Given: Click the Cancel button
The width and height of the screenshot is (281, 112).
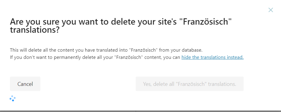Looking at the screenshot, I should [x=25, y=84].
